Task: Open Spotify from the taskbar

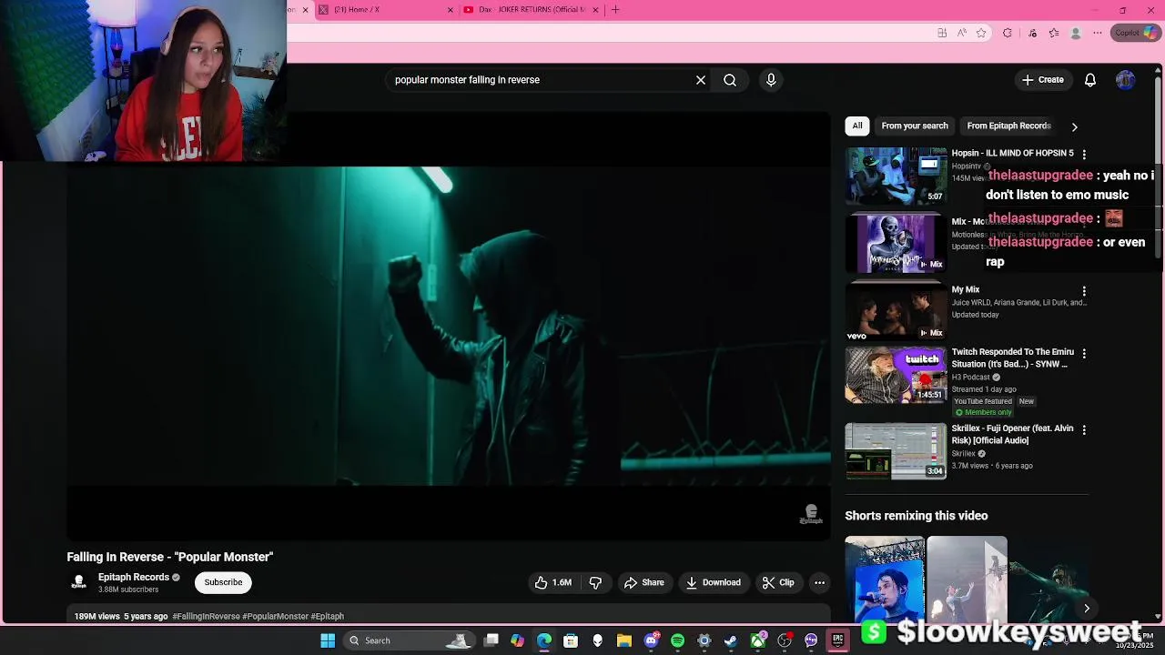Action: (x=677, y=640)
